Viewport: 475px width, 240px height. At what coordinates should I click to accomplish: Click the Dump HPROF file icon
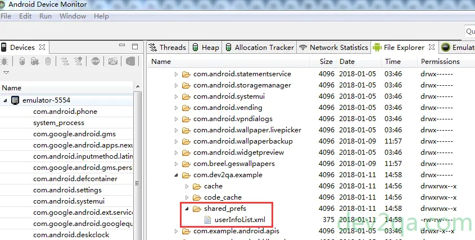35,61
